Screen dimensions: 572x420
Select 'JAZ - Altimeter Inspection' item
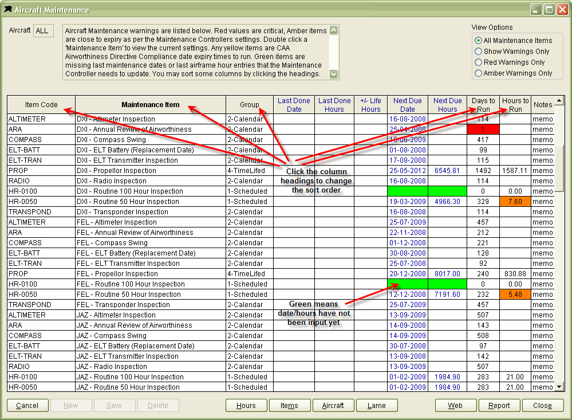(x=150, y=315)
